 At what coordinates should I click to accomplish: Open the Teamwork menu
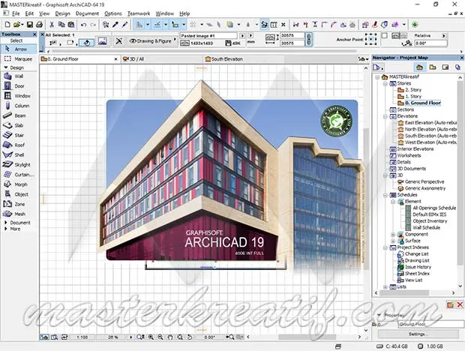pos(139,13)
